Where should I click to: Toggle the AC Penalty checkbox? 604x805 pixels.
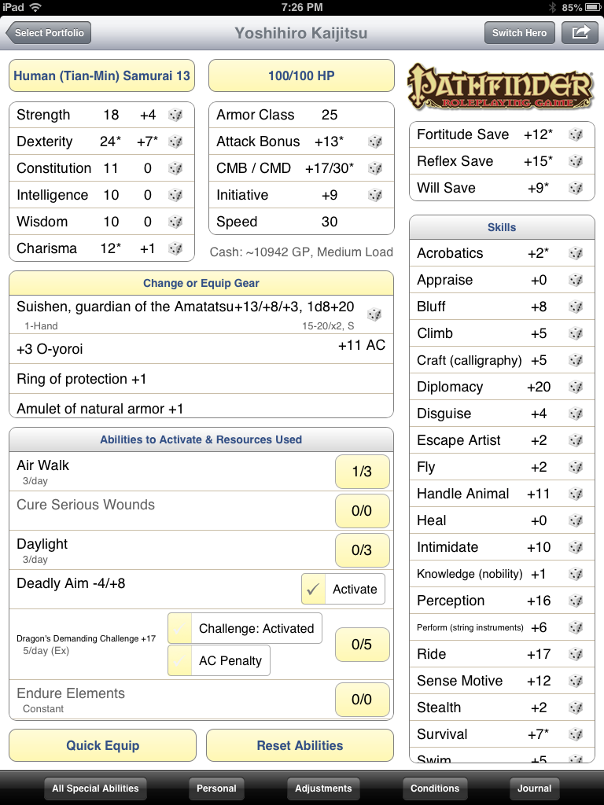[x=181, y=660]
